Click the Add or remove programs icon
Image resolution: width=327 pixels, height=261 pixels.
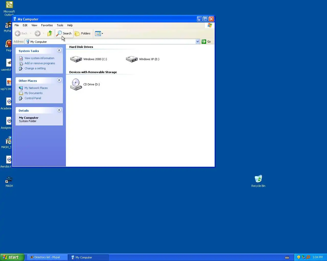(21, 63)
